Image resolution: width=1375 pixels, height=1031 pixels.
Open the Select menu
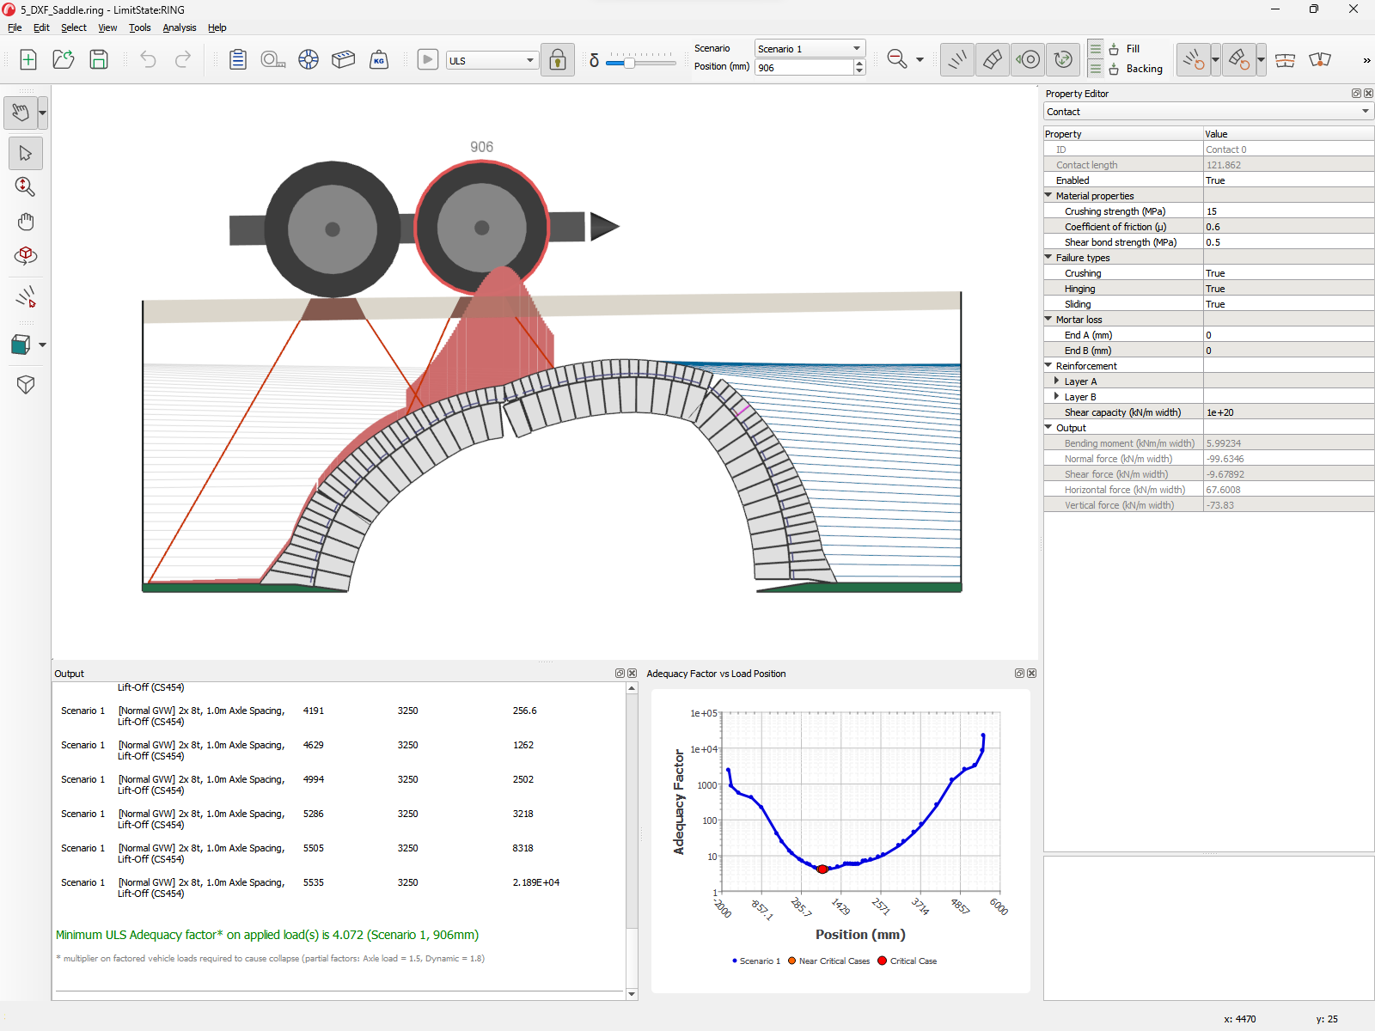pyautogui.click(x=74, y=27)
